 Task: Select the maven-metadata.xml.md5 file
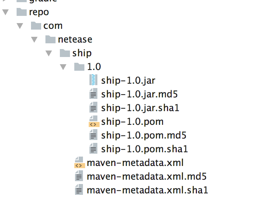[x=146, y=176]
